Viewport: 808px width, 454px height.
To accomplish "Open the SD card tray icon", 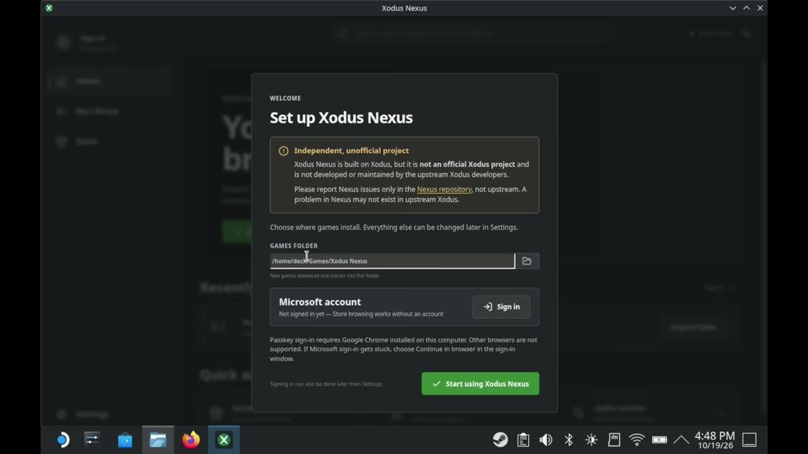I will pos(614,439).
